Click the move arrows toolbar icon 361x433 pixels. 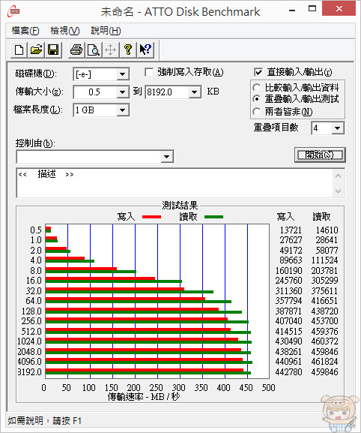(111, 50)
